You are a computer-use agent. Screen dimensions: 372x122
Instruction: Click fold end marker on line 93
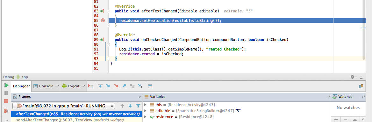(x=108, y=58)
